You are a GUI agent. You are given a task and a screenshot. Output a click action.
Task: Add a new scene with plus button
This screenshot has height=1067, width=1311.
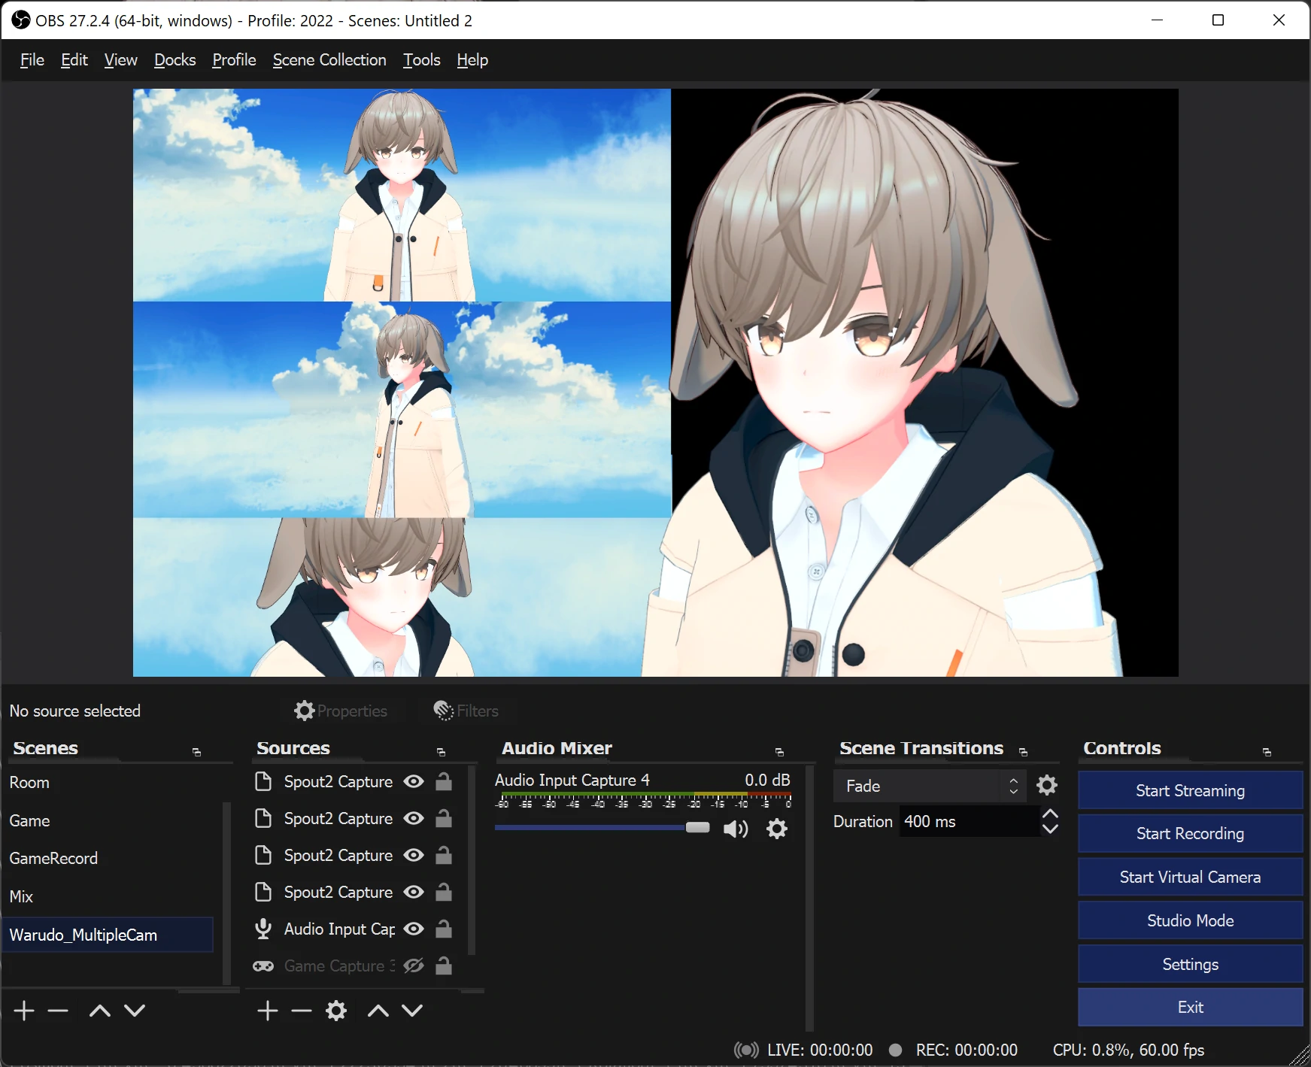[x=24, y=1011]
